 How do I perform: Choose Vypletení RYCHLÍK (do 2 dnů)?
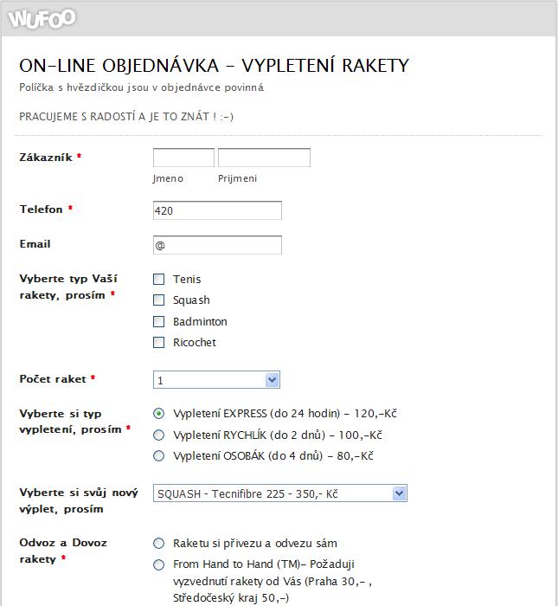[158, 435]
